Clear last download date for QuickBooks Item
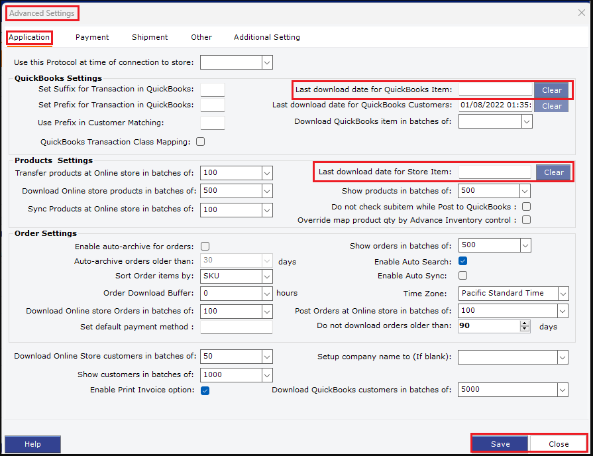593x456 pixels. tap(551, 90)
